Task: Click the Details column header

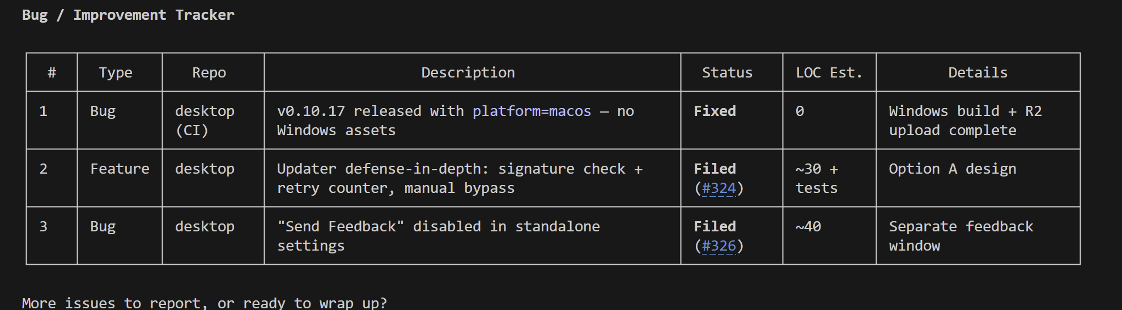Action: click(x=977, y=73)
